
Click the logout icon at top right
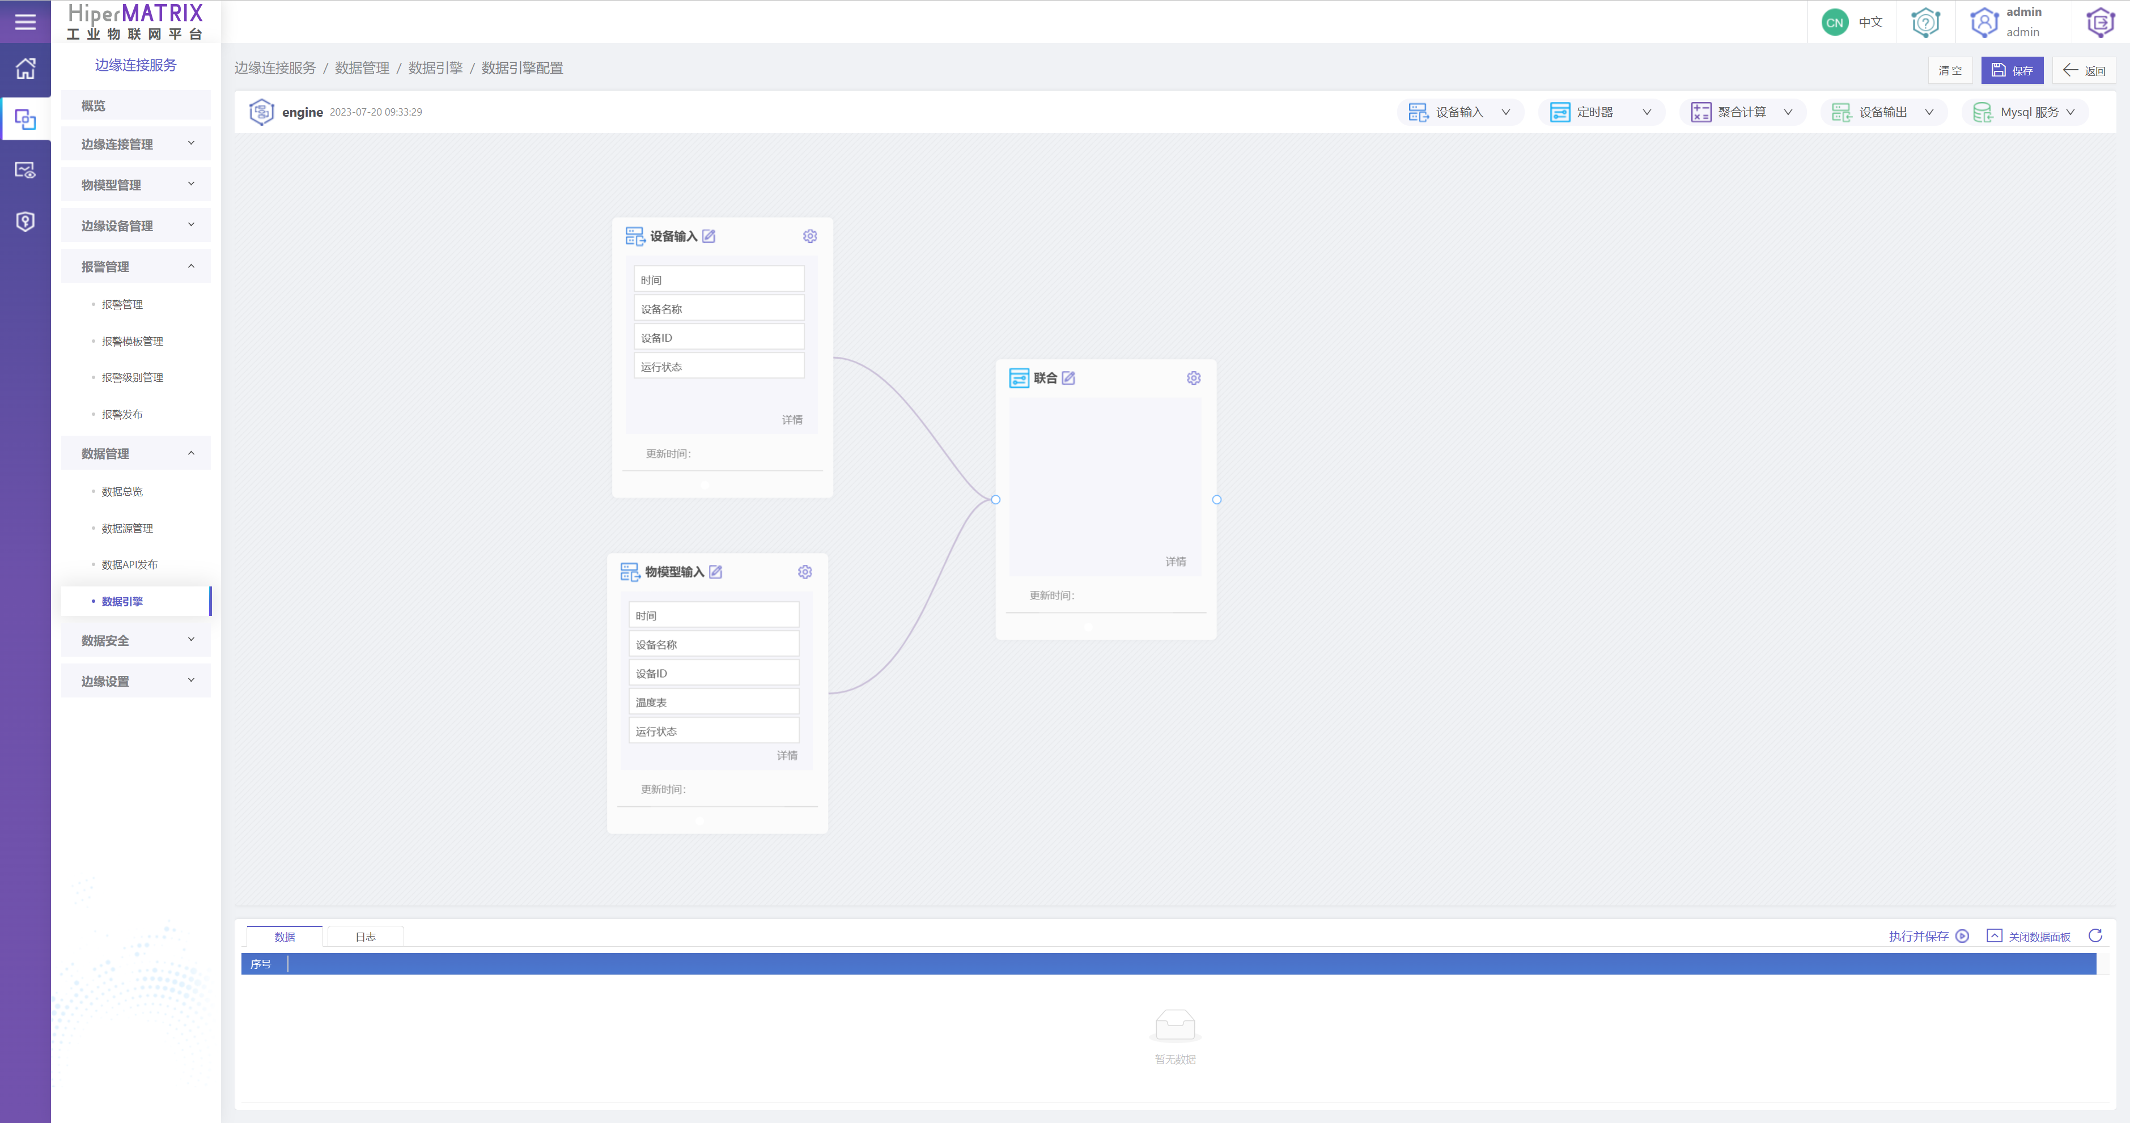2100,22
